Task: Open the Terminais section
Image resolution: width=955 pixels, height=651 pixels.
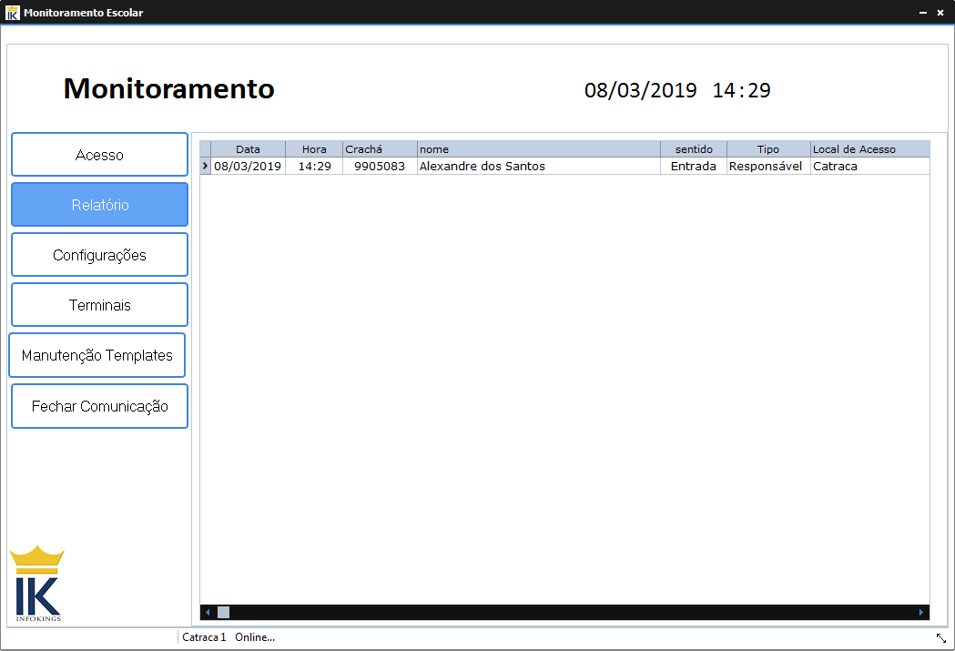Action: pyautogui.click(x=99, y=304)
